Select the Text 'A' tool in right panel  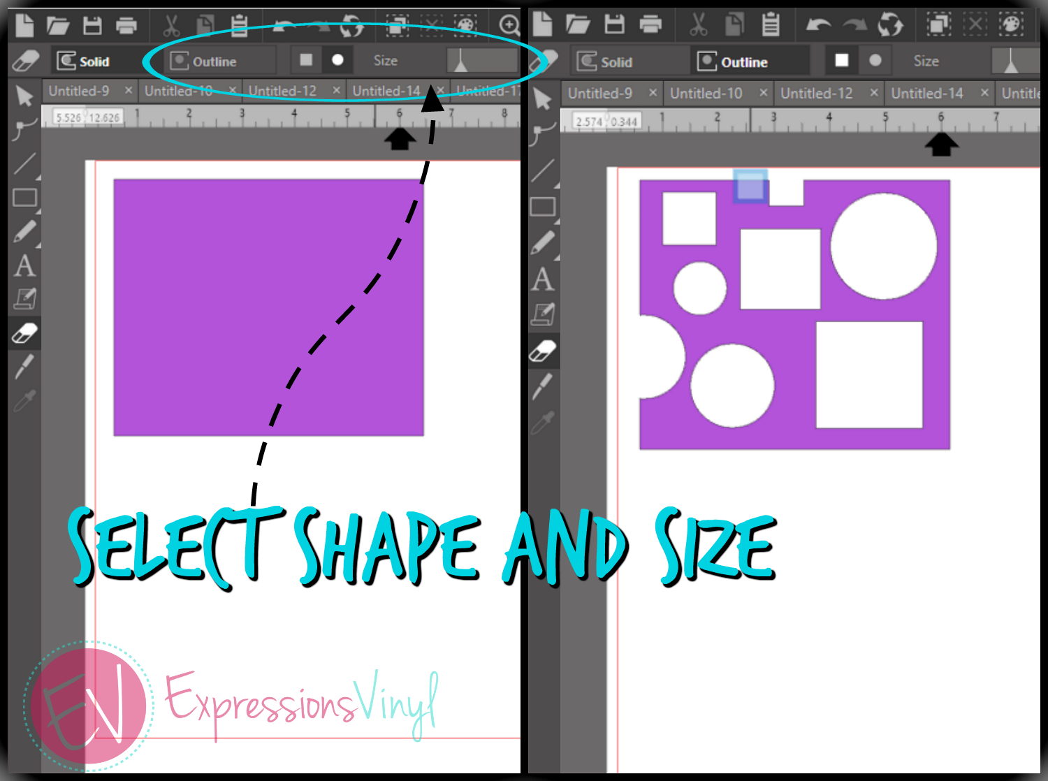click(543, 279)
